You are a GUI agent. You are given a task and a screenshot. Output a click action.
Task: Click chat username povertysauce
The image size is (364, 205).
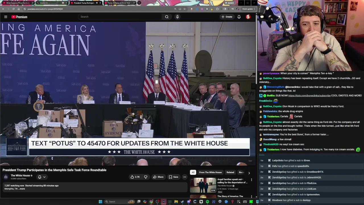tap(271, 73)
